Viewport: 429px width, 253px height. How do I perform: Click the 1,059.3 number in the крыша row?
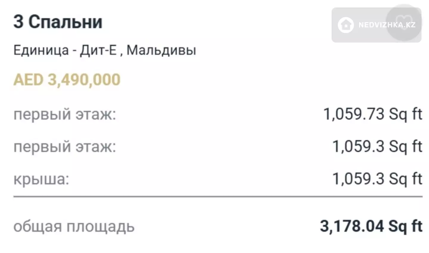pyautogui.click(x=358, y=179)
